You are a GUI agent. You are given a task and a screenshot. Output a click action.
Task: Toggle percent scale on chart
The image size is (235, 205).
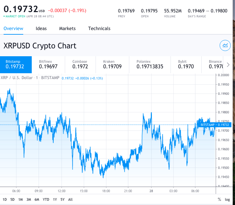coord(219,199)
